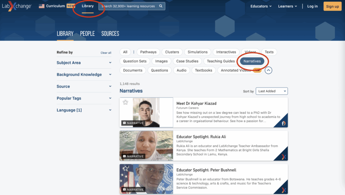Filter by Videos
The width and height of the screenshot is (345, 195).
point(250,52)
